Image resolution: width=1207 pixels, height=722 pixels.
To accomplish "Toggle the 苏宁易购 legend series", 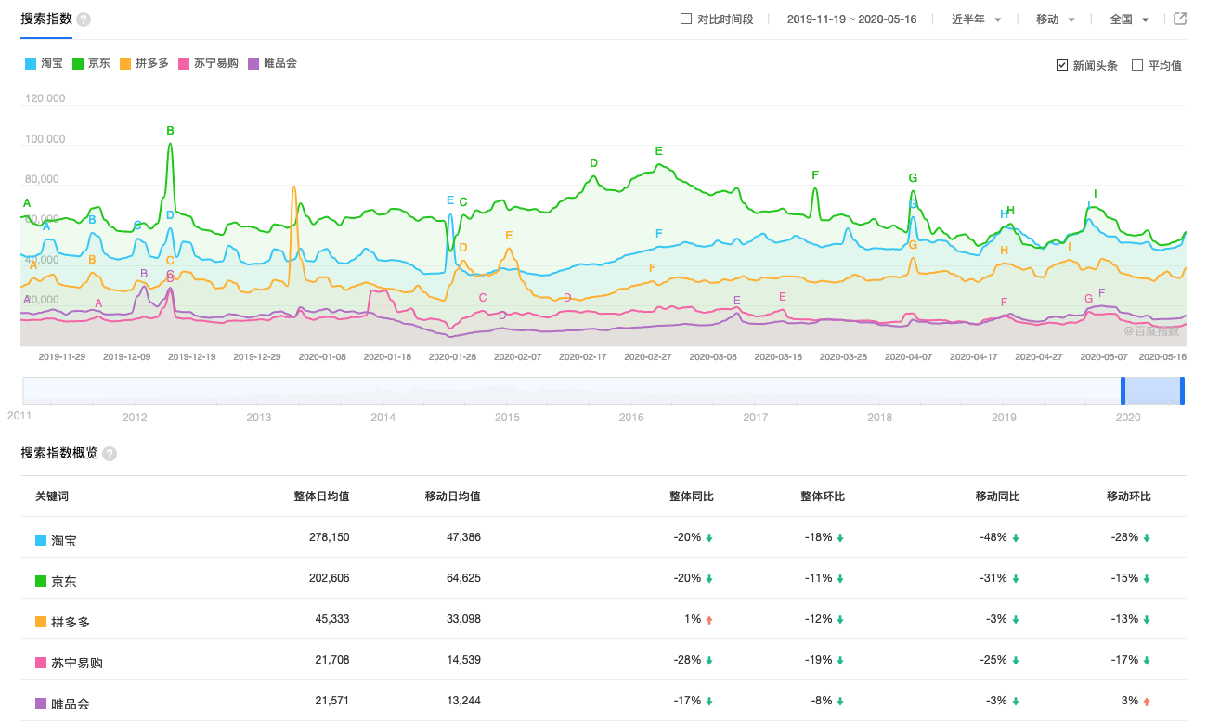I will coord(208,63).
